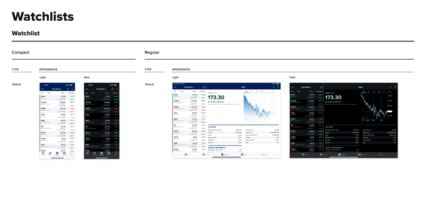This screenshot has width=426, height=215.
Task: Click customize icon in light regular watchlist header
Action: point(204,87)
